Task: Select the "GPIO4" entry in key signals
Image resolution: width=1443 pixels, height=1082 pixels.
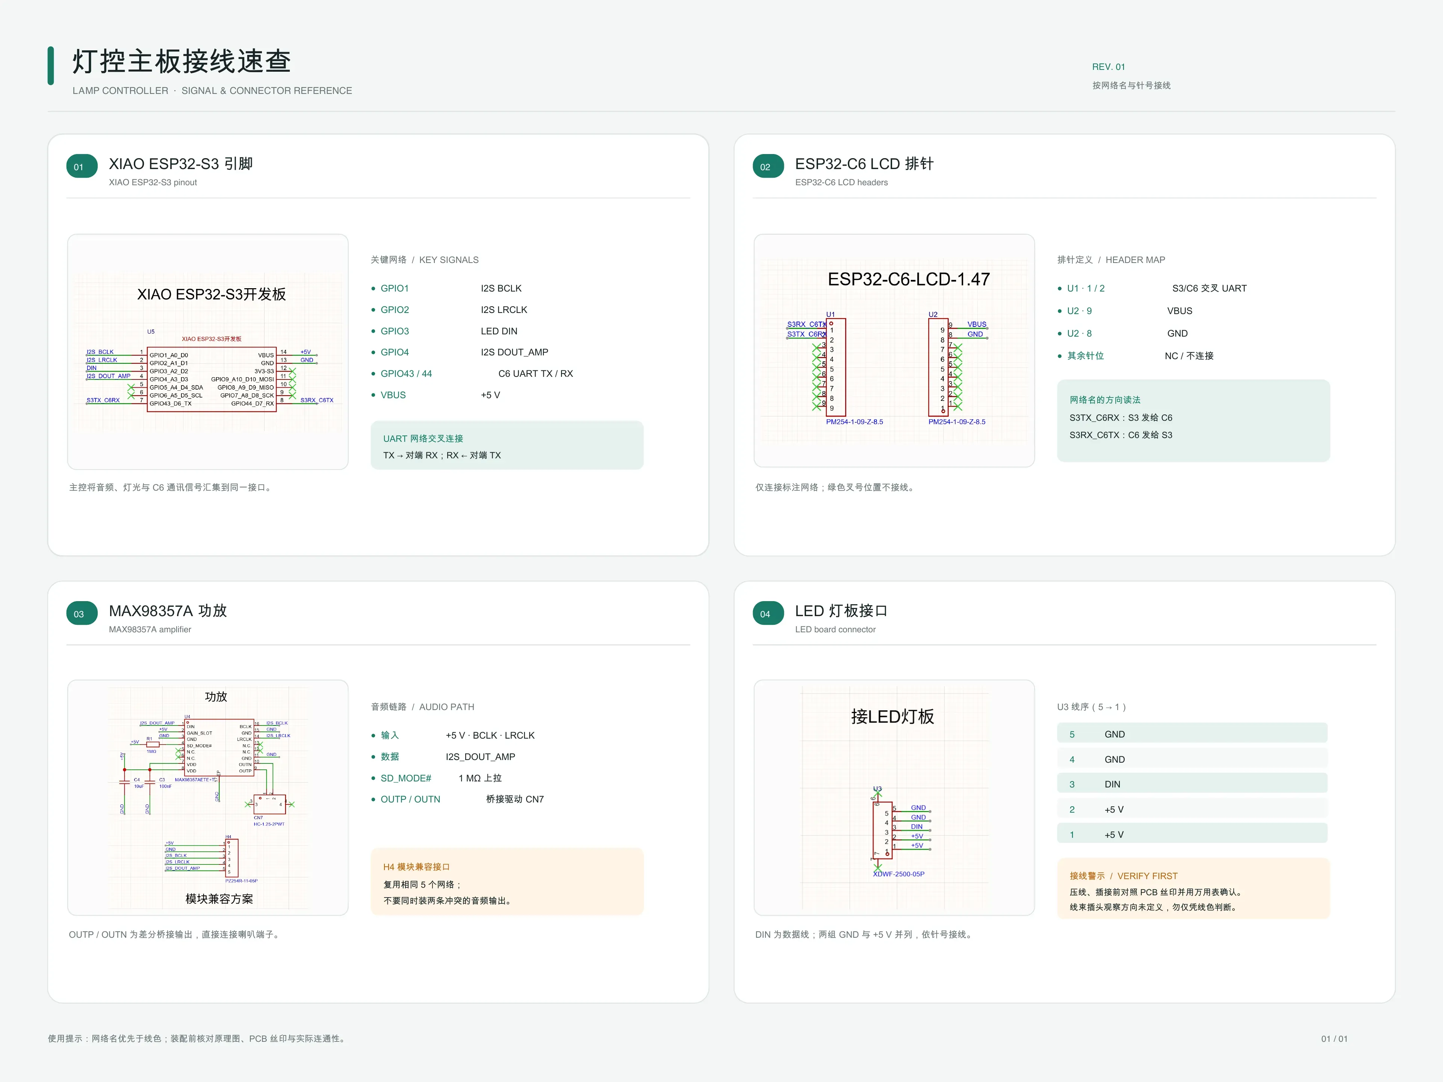Action: [x=395, y=352]
